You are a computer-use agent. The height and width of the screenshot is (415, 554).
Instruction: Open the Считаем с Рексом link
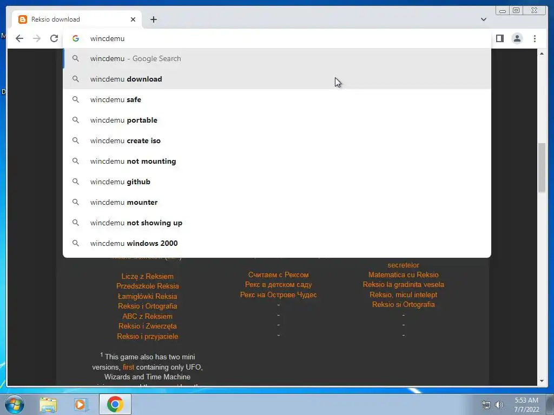pos(279,275)
